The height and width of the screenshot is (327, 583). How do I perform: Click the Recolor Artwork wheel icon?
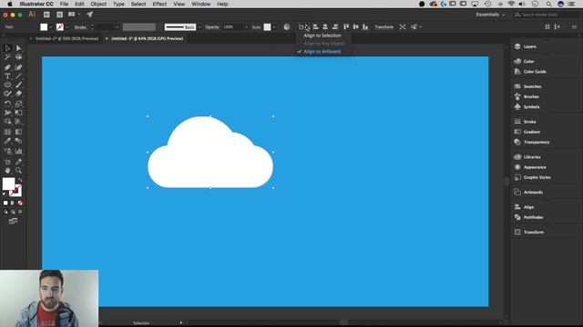(287, 26)
